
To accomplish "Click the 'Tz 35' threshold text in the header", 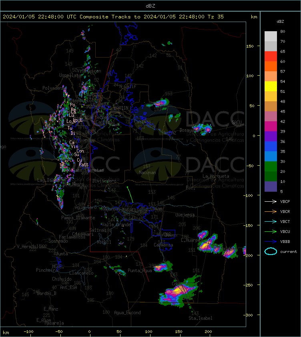I will tap(216, 17).
